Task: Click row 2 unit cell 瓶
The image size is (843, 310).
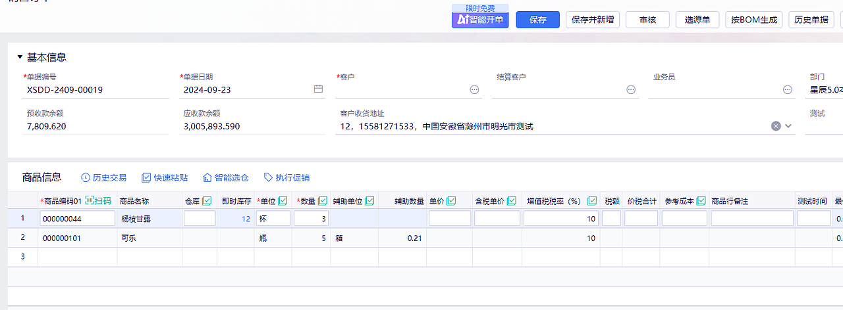Action: 273,238
